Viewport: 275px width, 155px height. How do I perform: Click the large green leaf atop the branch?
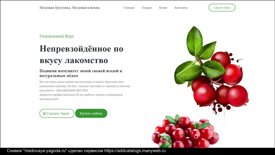tap(194, 41)
